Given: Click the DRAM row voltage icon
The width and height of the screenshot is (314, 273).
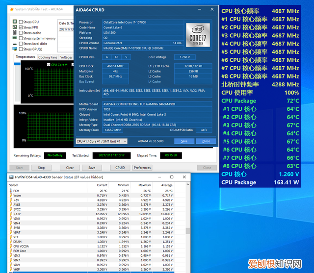Looking at the screenshot, I should (11, 242).
